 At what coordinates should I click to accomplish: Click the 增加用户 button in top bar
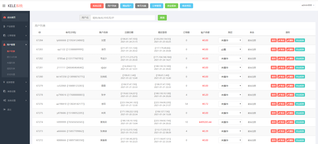pos(127,6)
